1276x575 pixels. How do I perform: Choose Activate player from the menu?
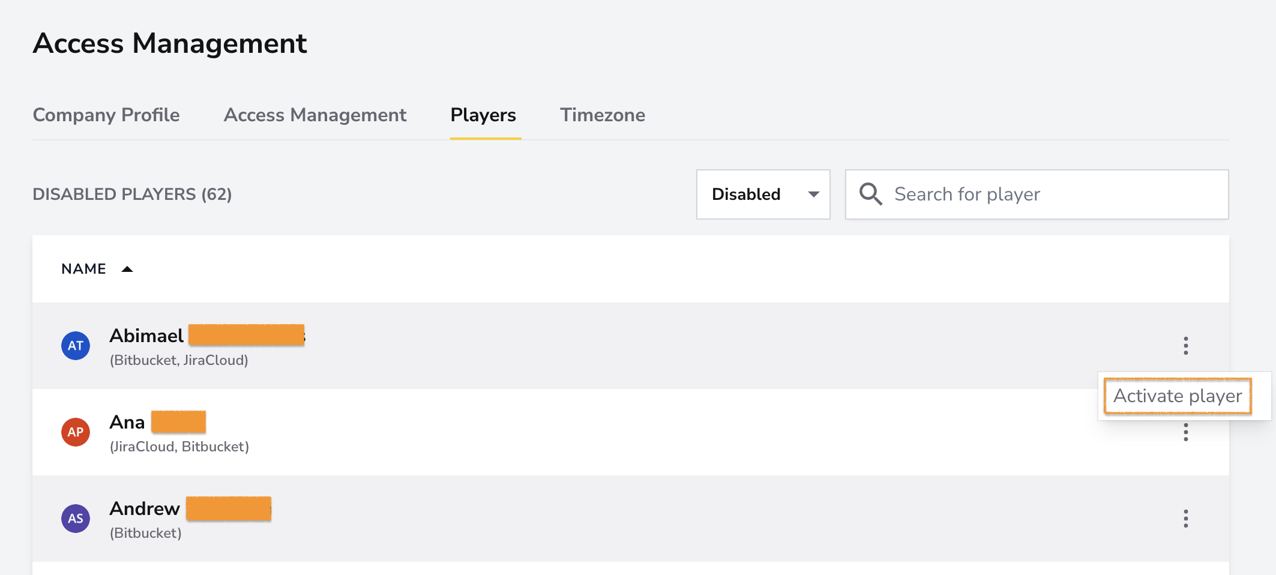click(x=1178, y=396)
